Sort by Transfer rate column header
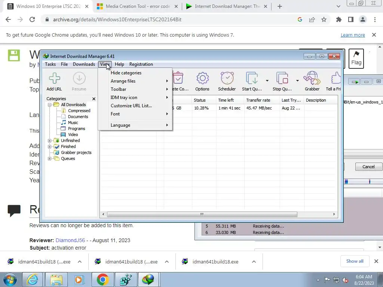 pos(261,100)
